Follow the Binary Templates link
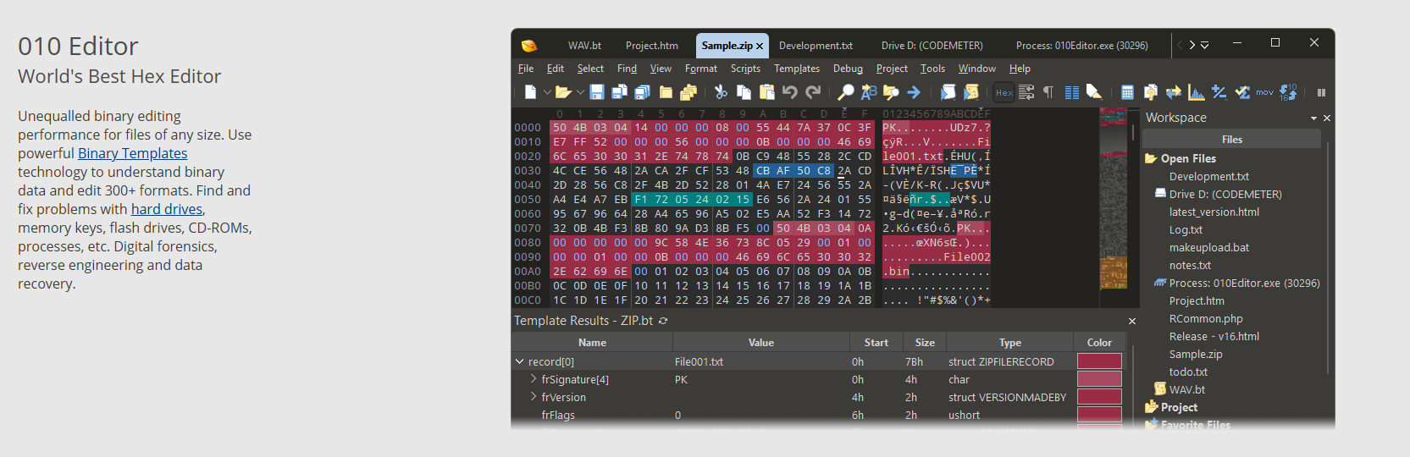 tap(132, 153)
